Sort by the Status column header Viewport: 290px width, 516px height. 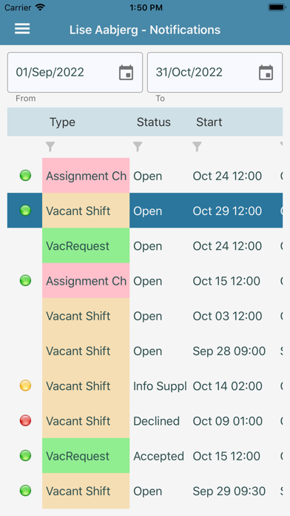[x=154, y=122]
